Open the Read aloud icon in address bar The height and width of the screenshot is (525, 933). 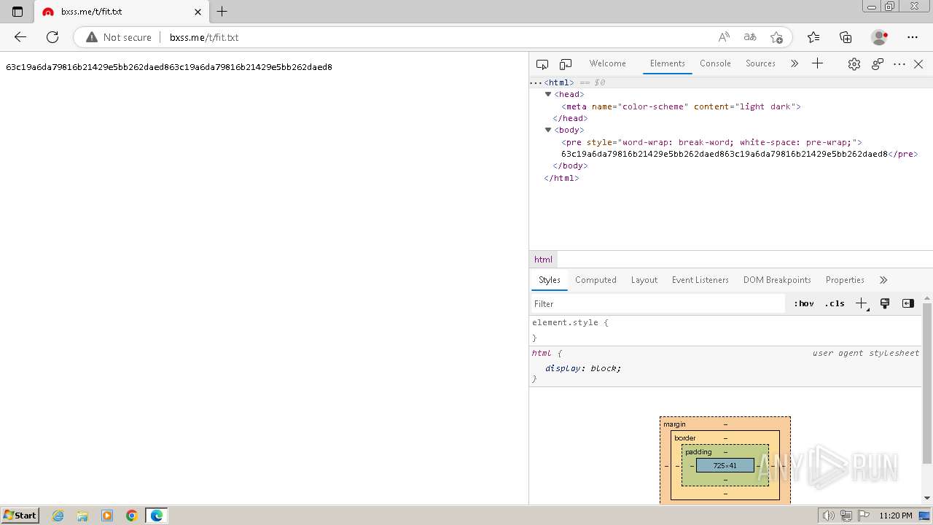(724, 37)
